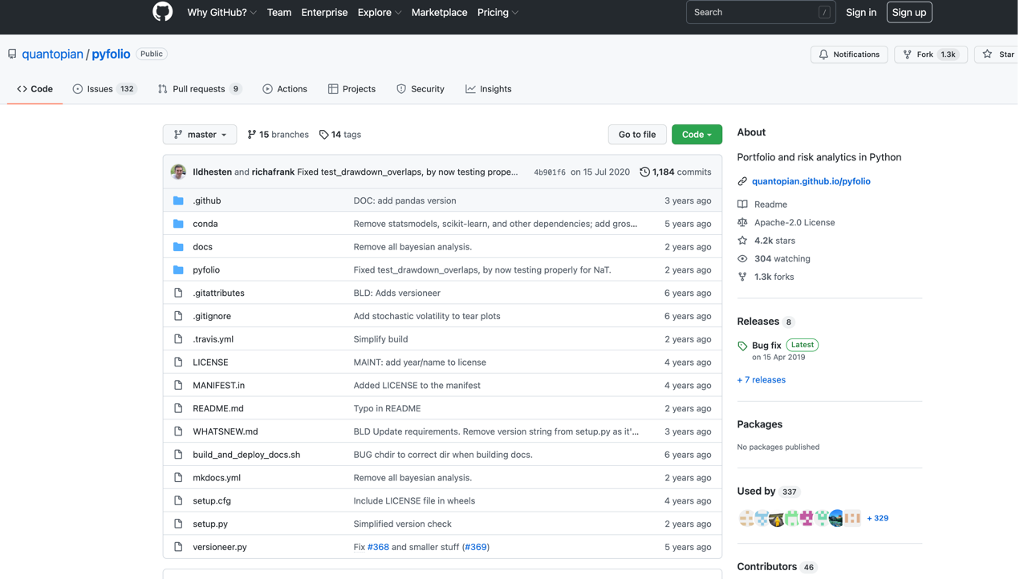1020x583 pixels.
Task: Open the Issues tab
Action: coord(104,89)
